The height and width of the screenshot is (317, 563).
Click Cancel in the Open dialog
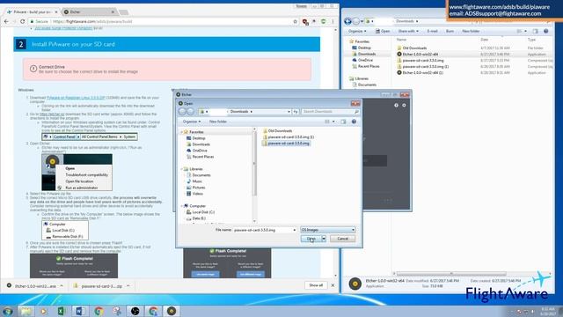tap(342, 239)
